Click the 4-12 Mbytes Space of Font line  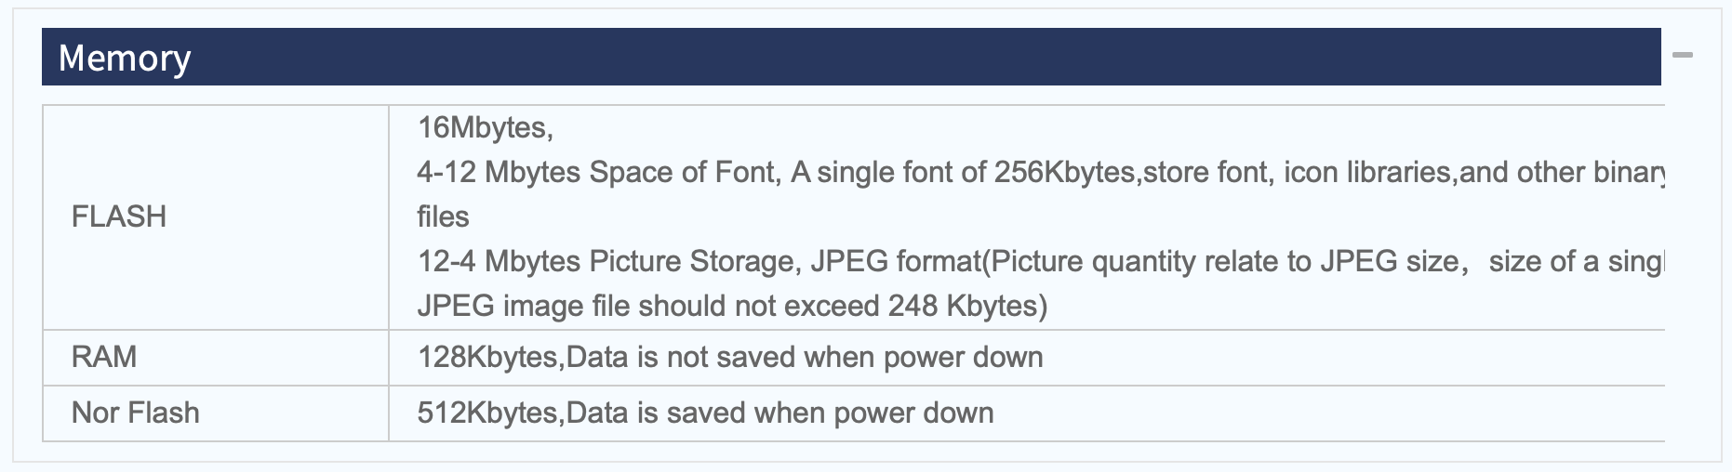pos(1041,172)
